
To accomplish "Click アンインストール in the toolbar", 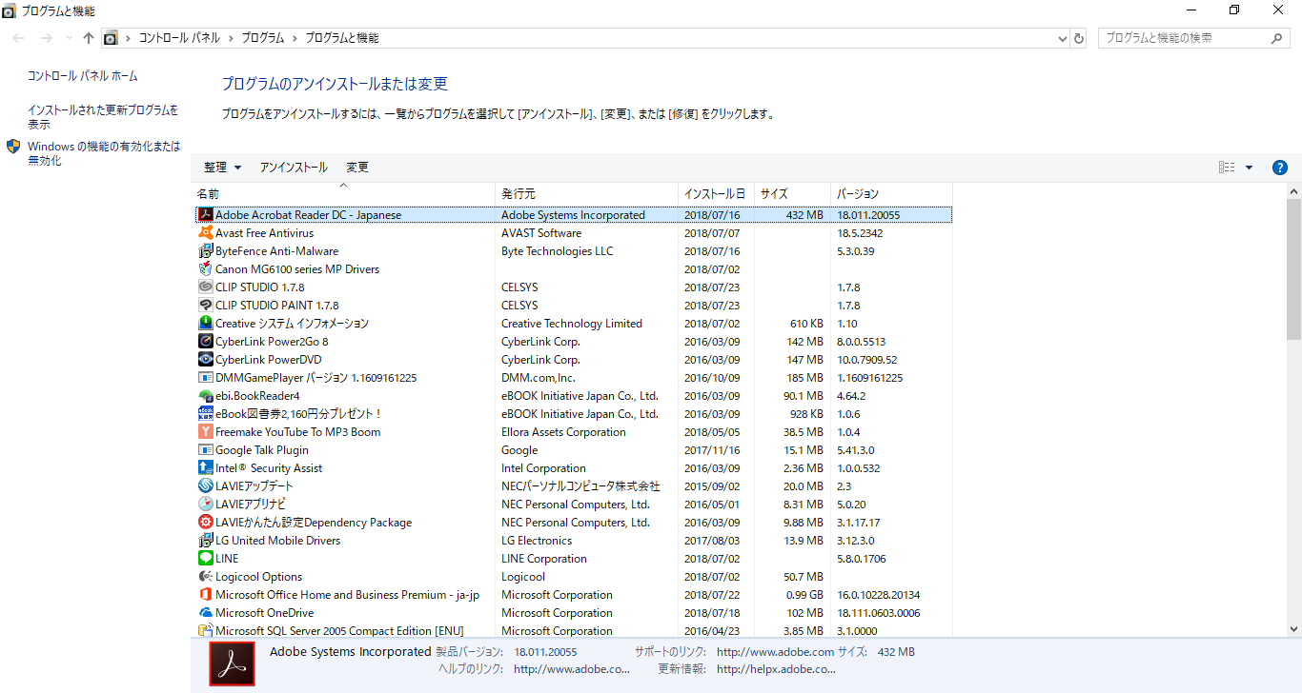I will (x=294, y=168).
